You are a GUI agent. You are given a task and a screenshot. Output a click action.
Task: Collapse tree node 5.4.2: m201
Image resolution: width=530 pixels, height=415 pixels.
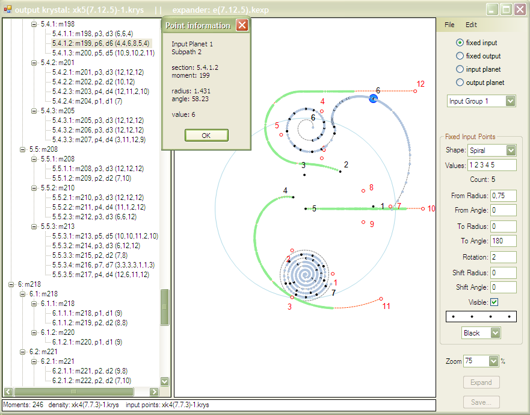click(34, 63)
